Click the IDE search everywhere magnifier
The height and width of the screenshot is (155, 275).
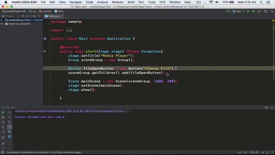click(x=272, y=11)
